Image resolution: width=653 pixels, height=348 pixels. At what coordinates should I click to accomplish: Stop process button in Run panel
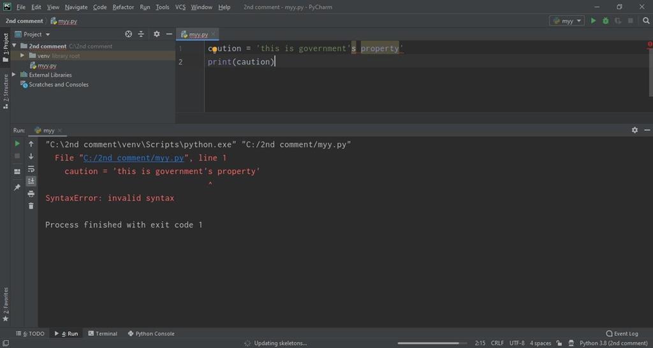(x=17, y=156)
